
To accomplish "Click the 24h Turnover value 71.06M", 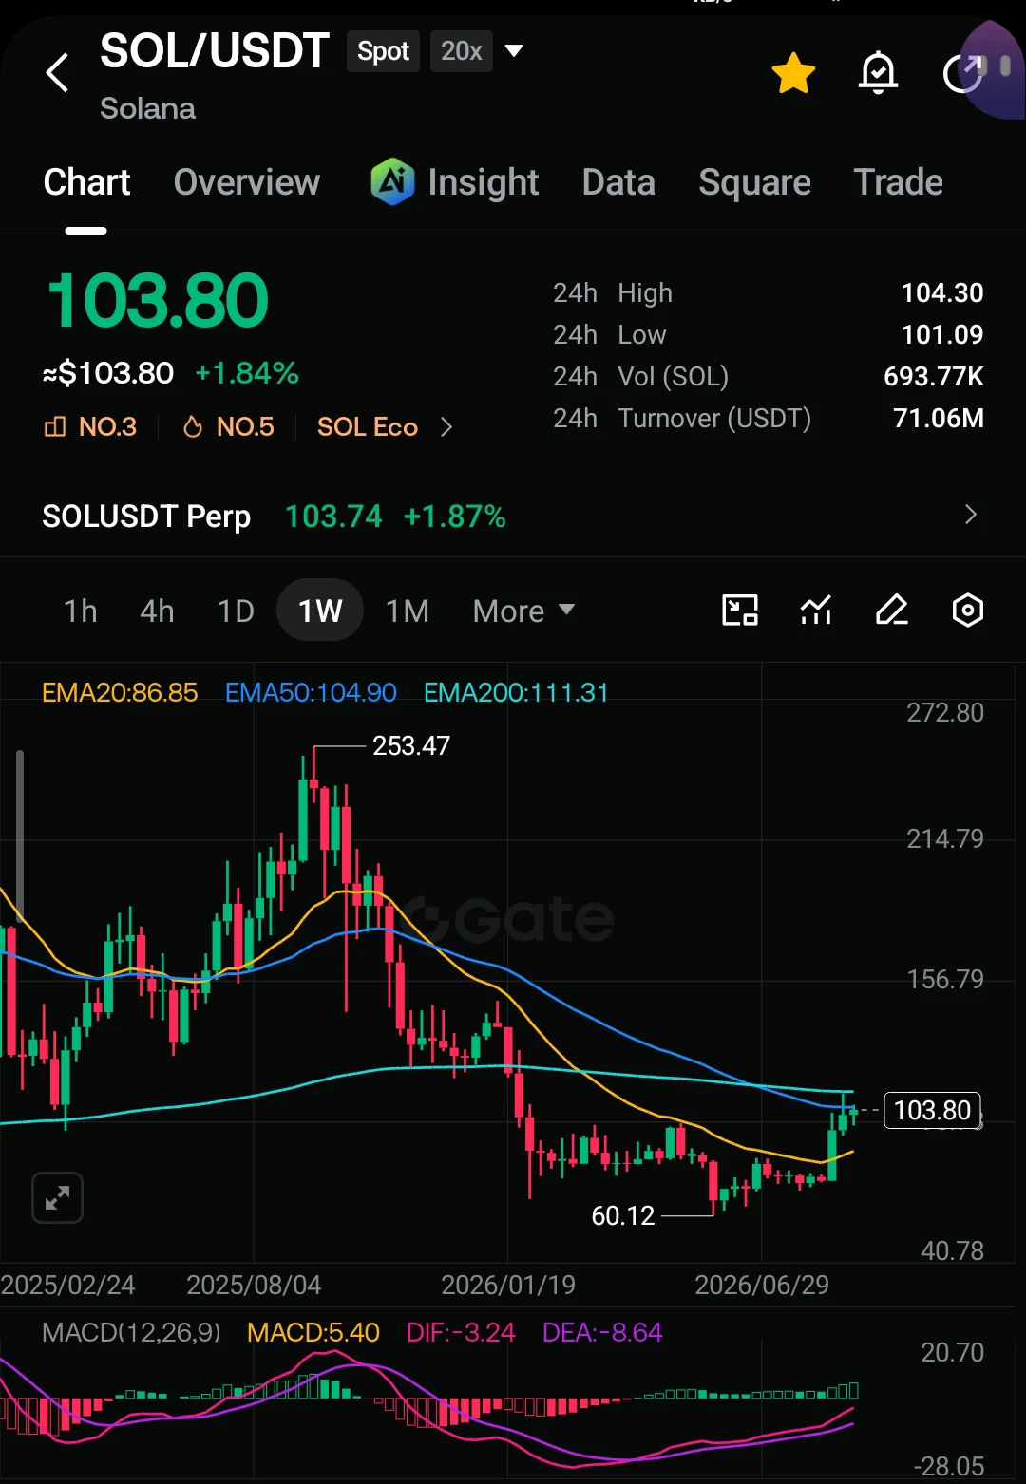I will coord(938,418).
